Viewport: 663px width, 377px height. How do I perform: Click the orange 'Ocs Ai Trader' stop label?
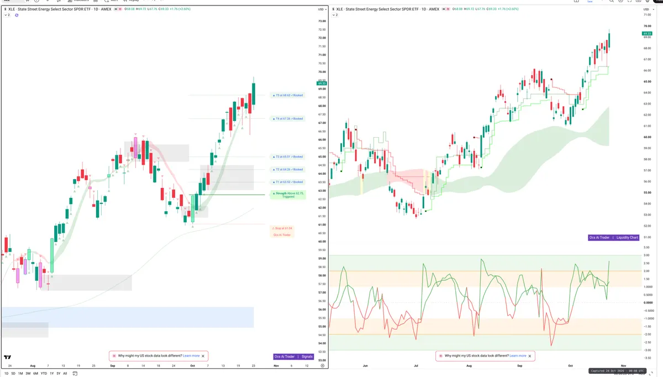coord(282,234)
